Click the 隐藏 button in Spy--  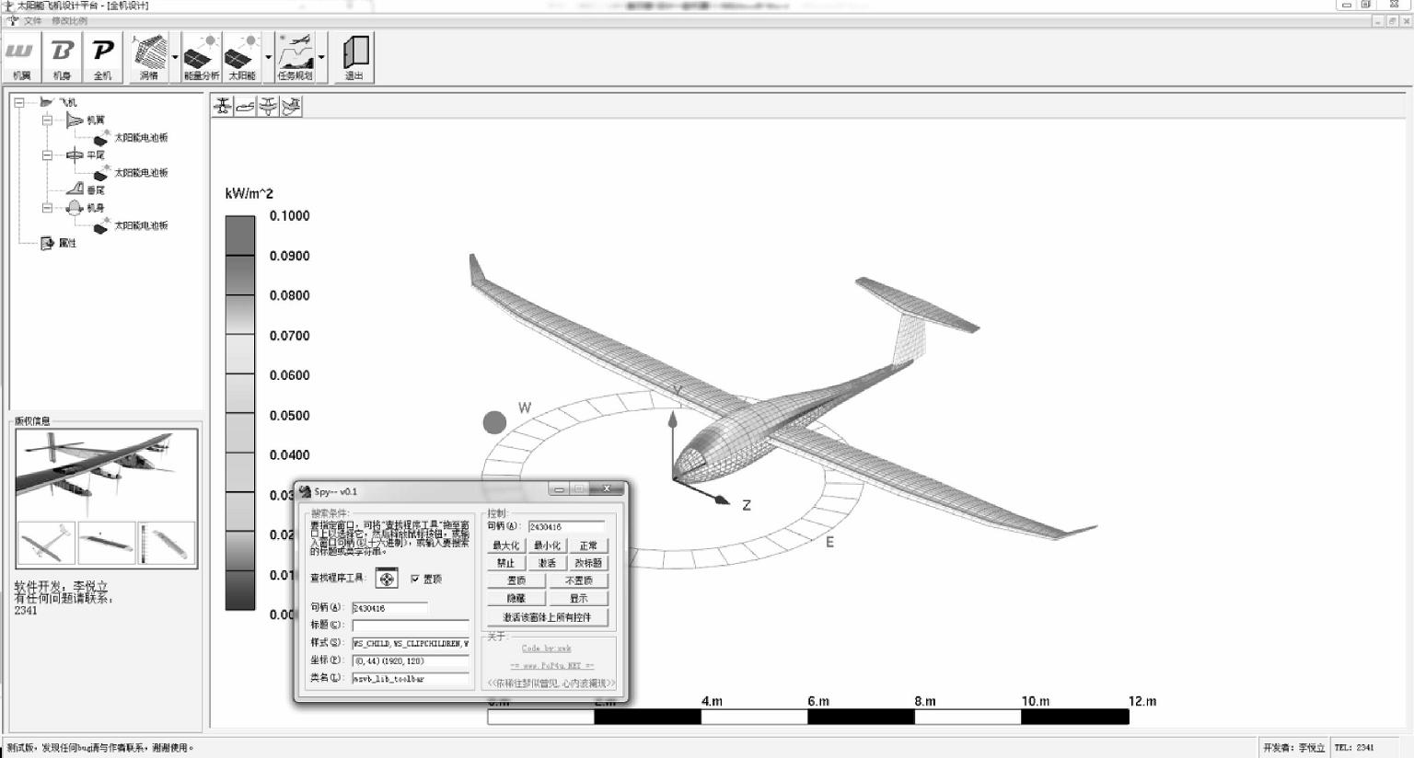point(516,598)
